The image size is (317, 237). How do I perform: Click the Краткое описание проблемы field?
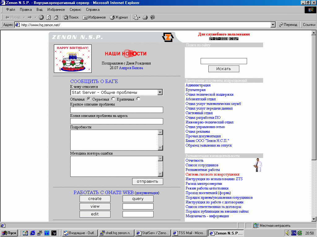point(117,110)
